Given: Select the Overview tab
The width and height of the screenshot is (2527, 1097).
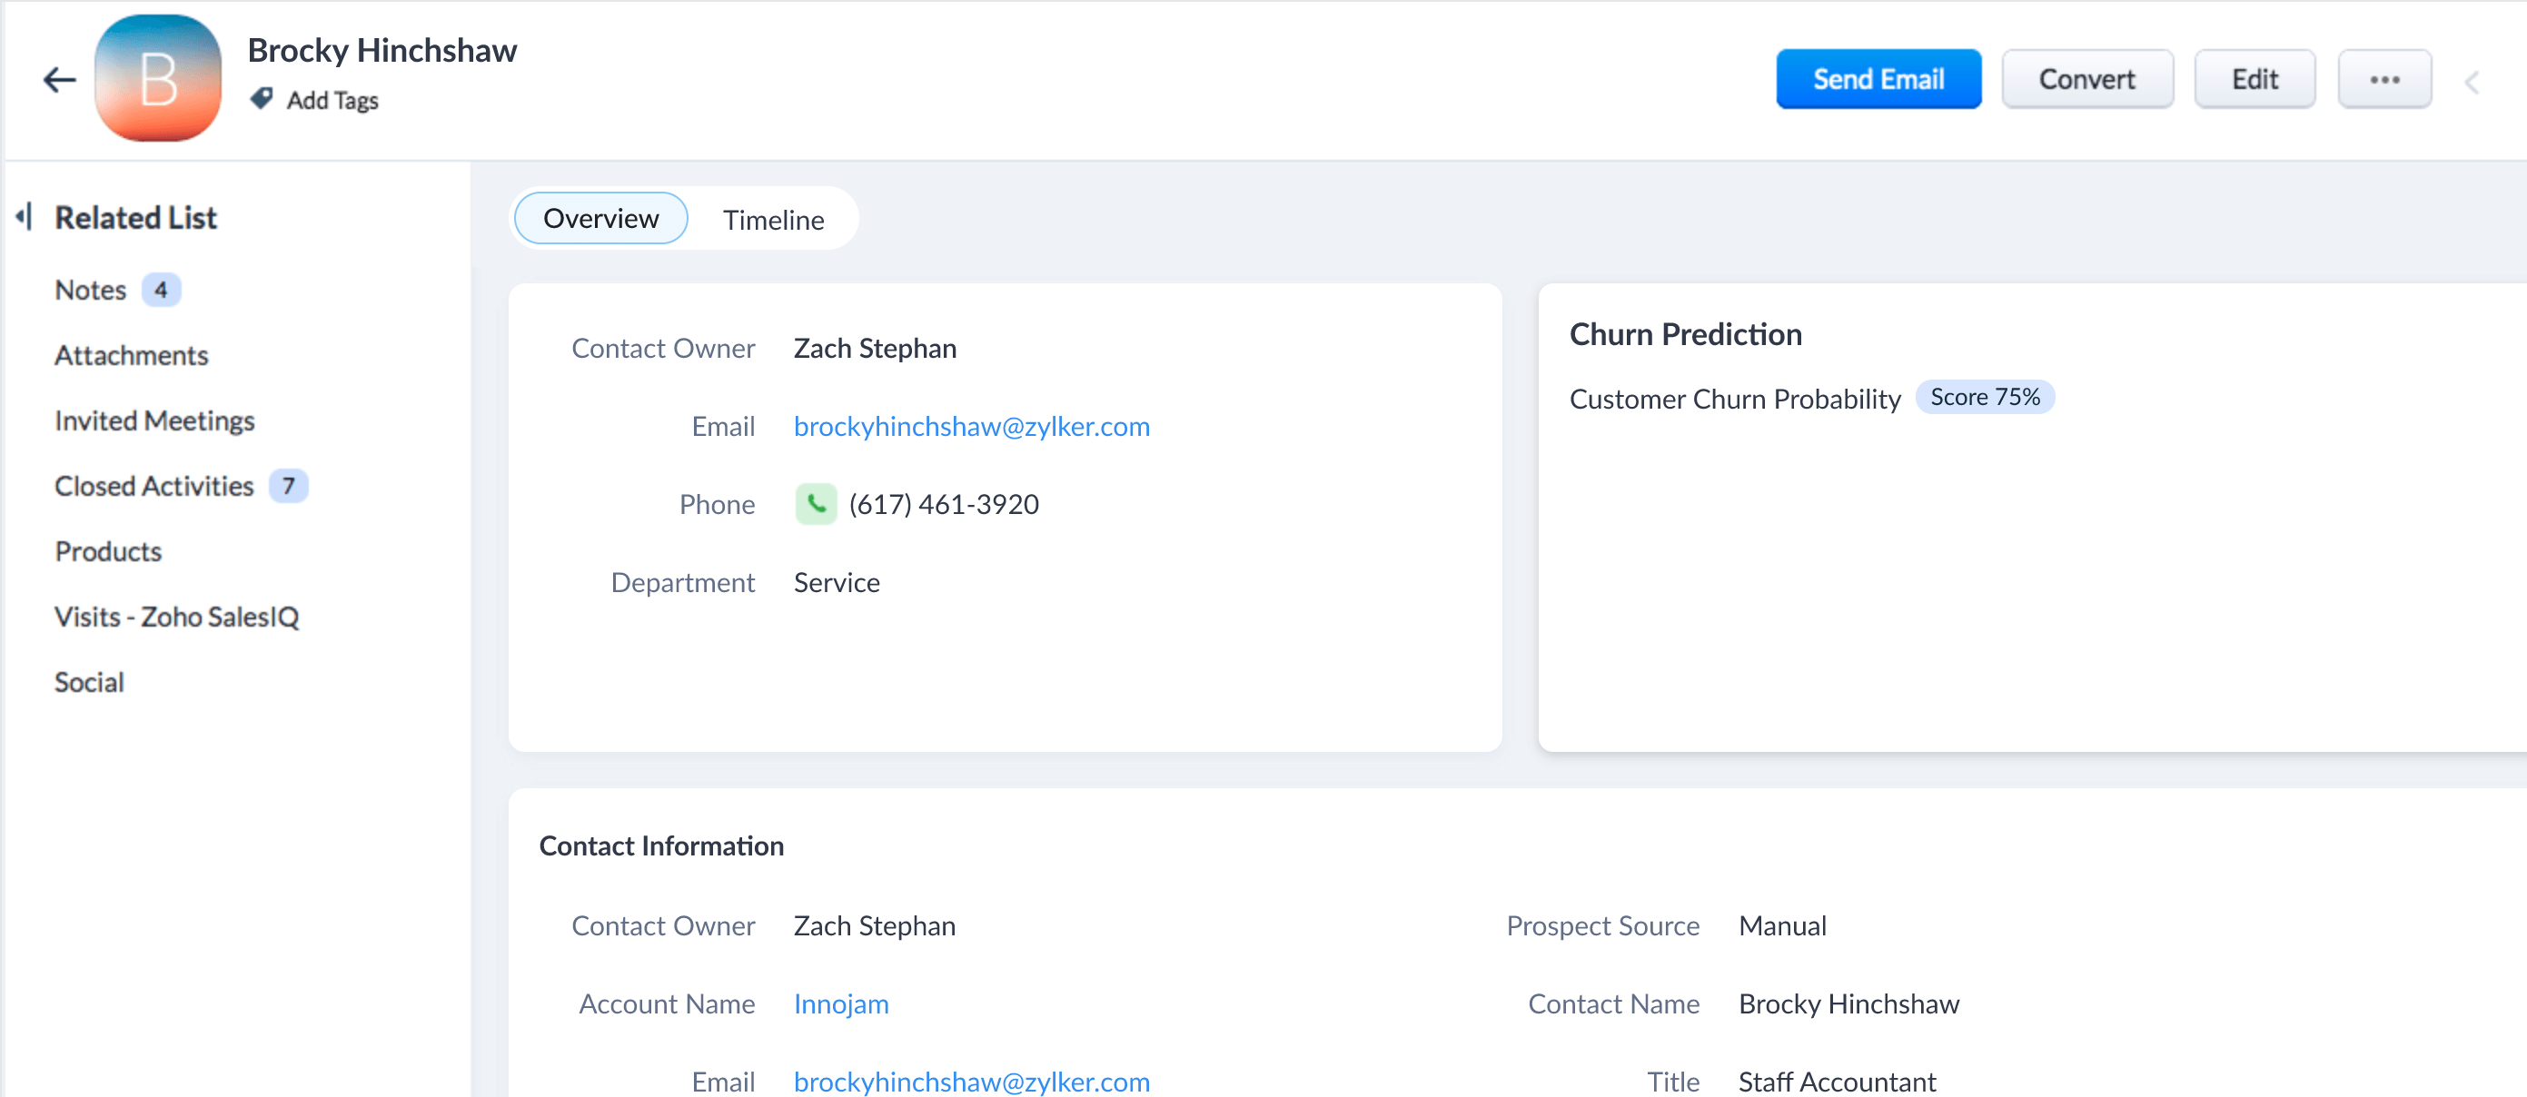Looking at the screenshot, I should click(x=600, y=219).
